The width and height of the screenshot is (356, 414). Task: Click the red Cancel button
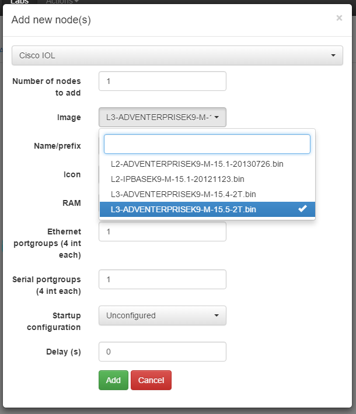tap(151, 380)
